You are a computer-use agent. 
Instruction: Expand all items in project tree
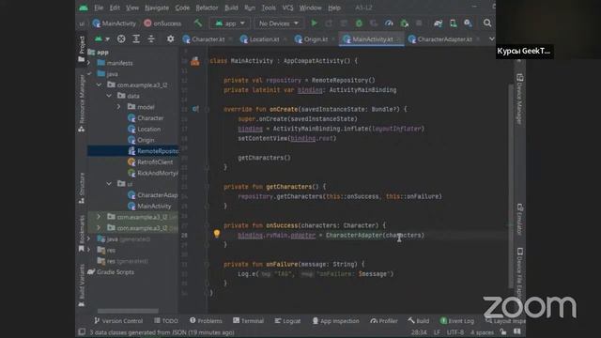(x=136, y=39)
